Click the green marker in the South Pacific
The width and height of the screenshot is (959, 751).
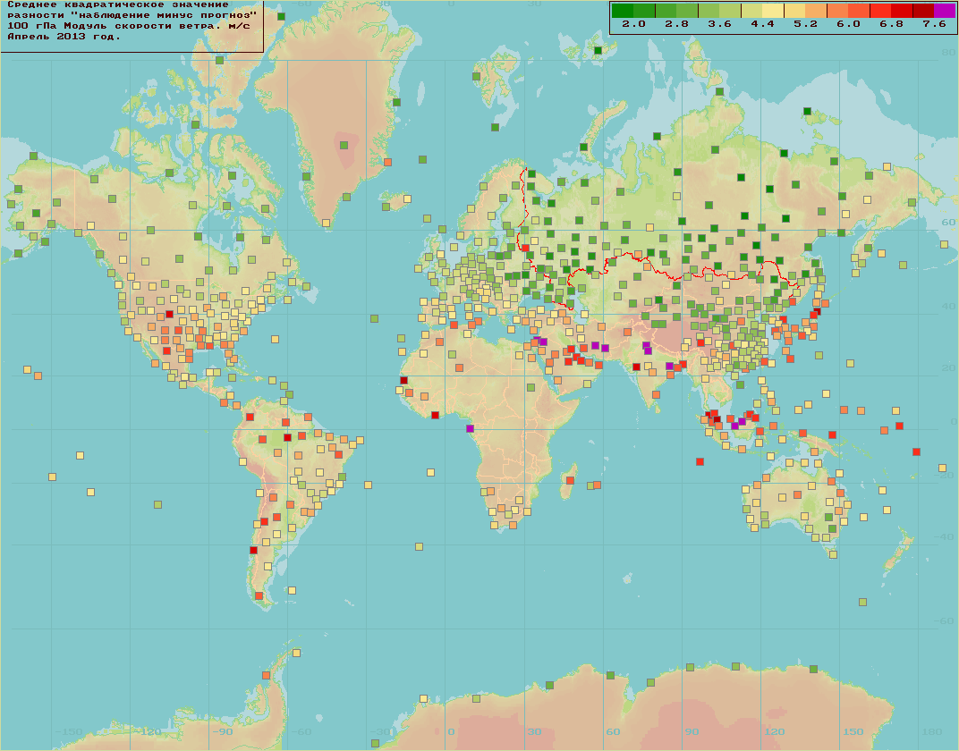coord(157,505)
